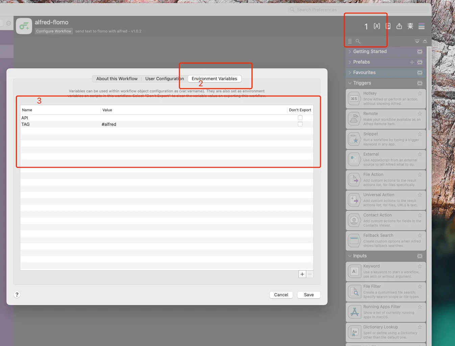
Task: Select the #alfred value cell
Action: 109,124
